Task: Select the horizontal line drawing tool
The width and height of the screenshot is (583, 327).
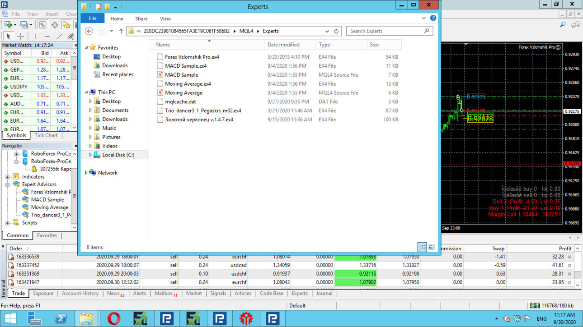Action: point(47,37)
